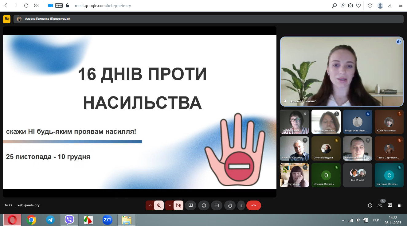The width and height of the screenshot is (407, 226).
Task: Raise hand in the meeting
Action: (230, 205)
